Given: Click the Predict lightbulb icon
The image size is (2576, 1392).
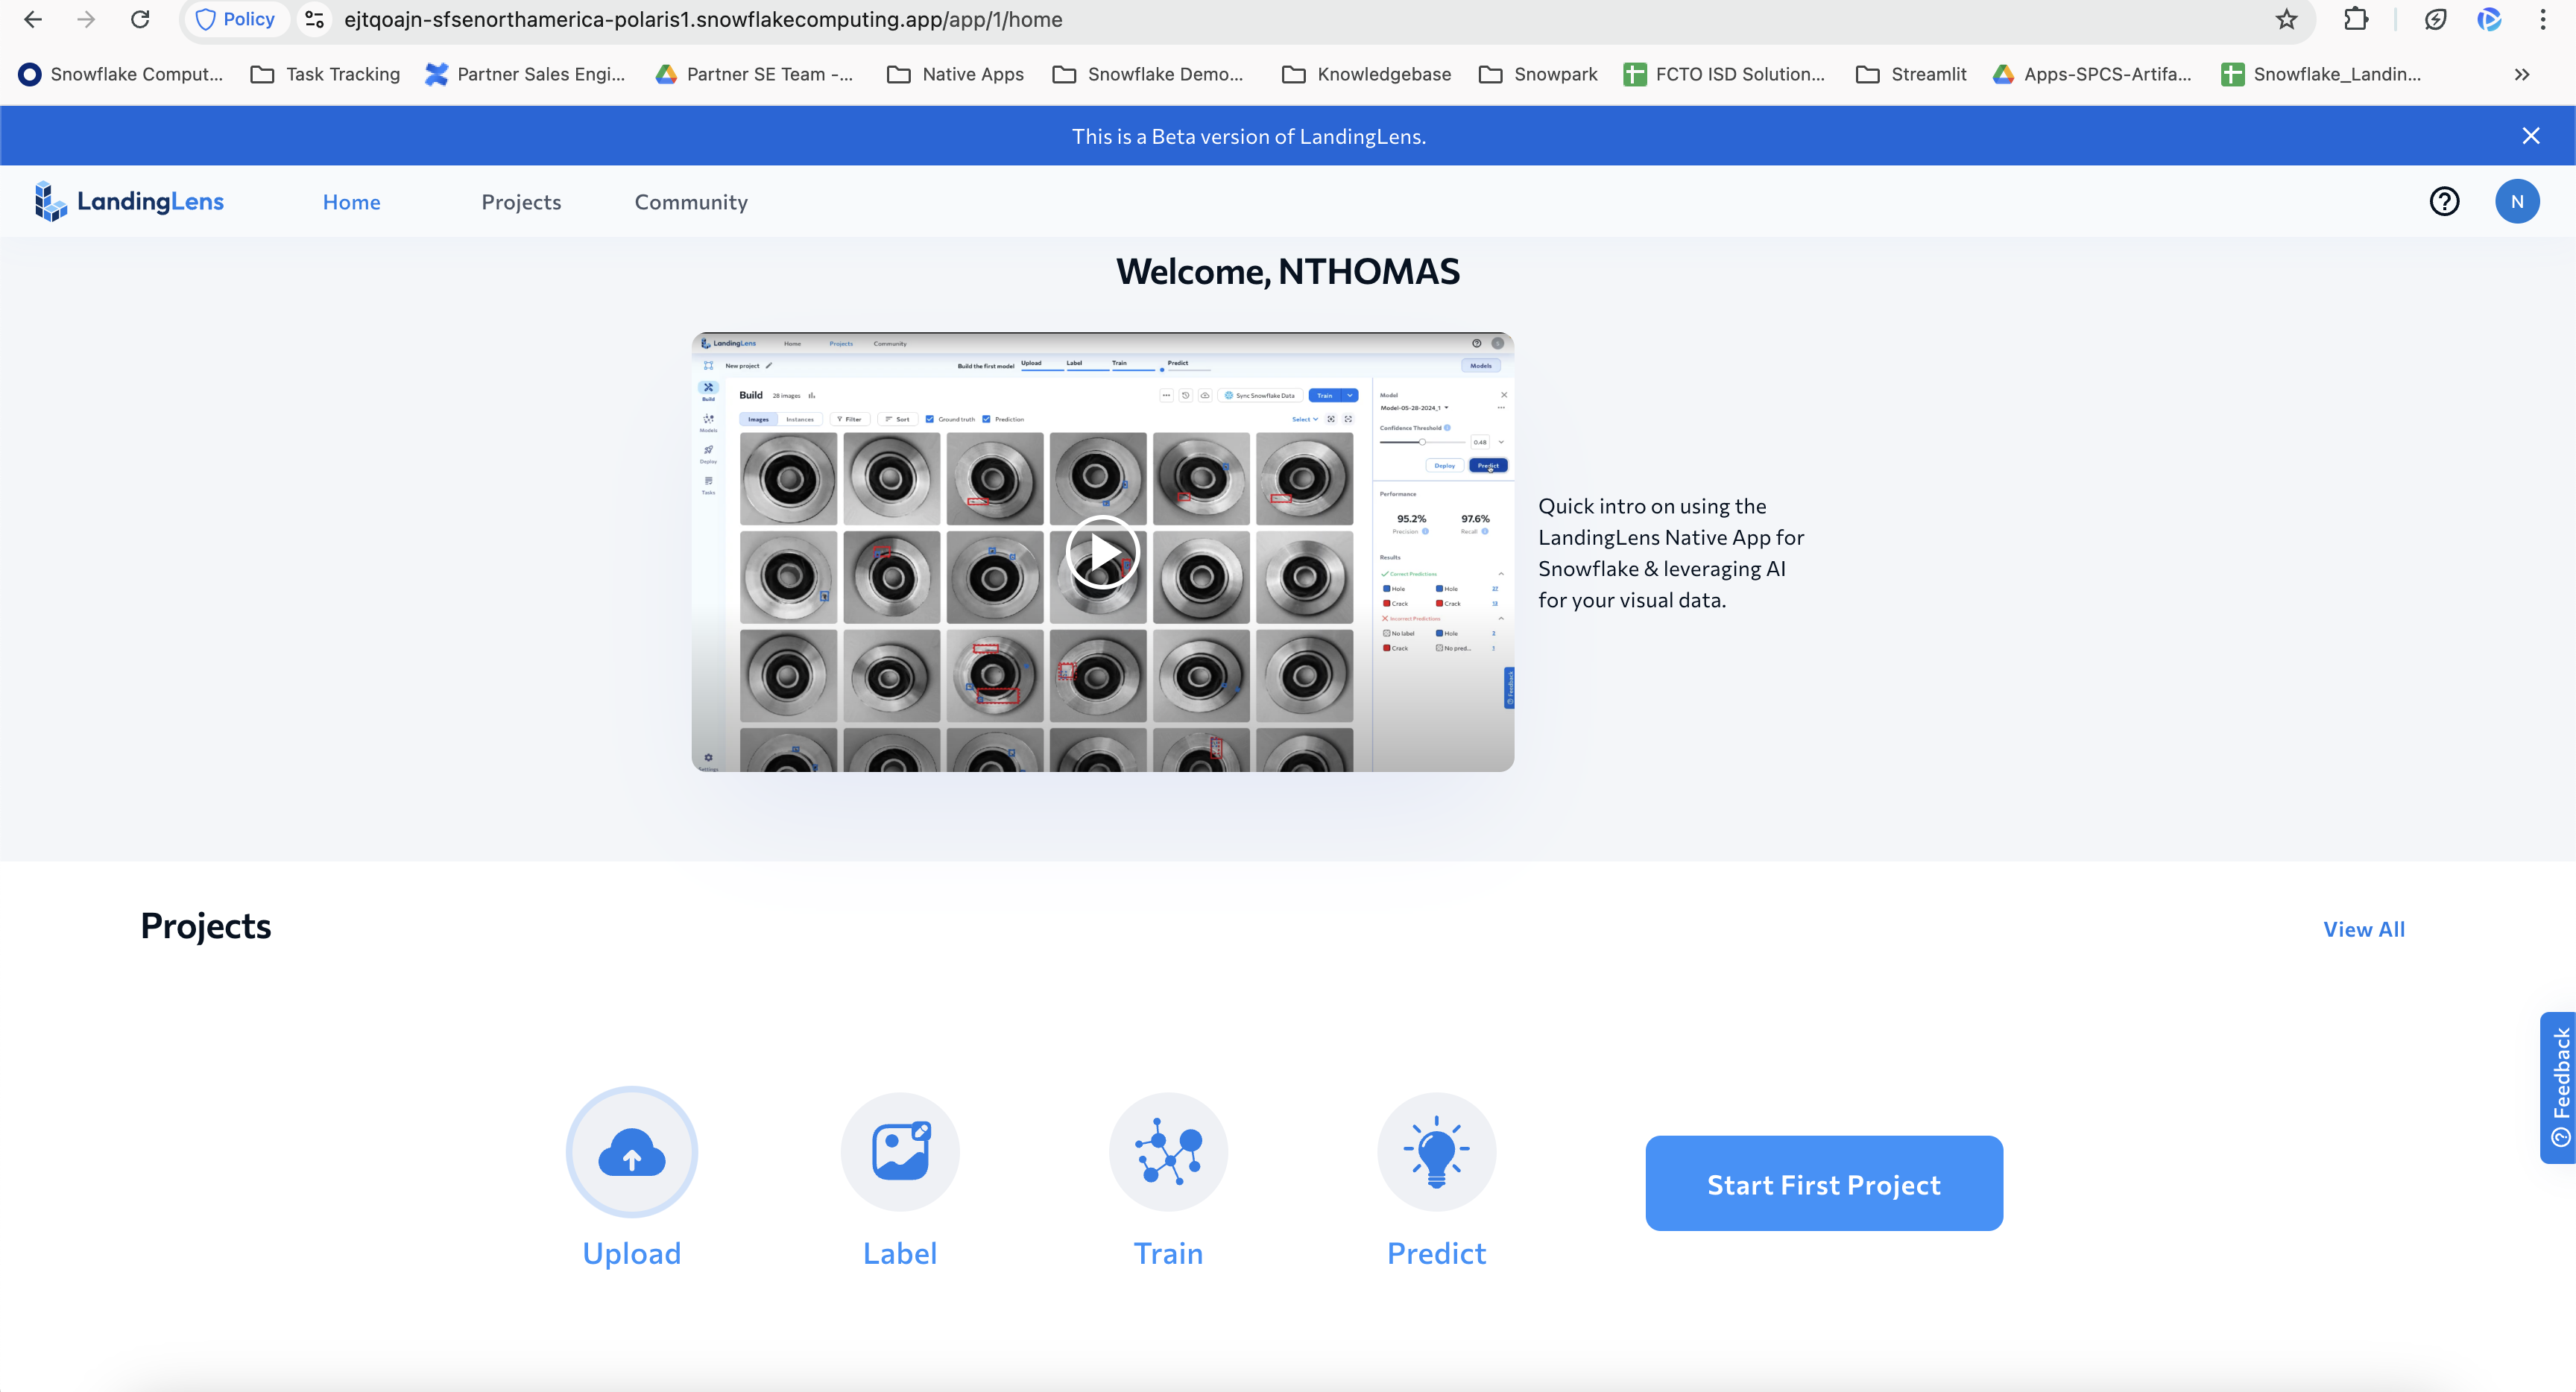Looking at the screenshot, I should point(1436,1152).
